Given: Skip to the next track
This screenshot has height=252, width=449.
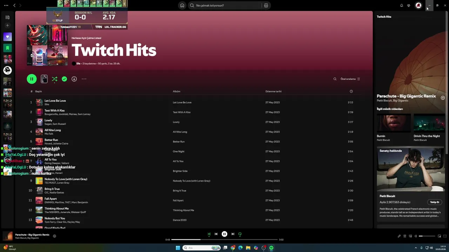Looking at the screenshot, I should click(233, 234).
